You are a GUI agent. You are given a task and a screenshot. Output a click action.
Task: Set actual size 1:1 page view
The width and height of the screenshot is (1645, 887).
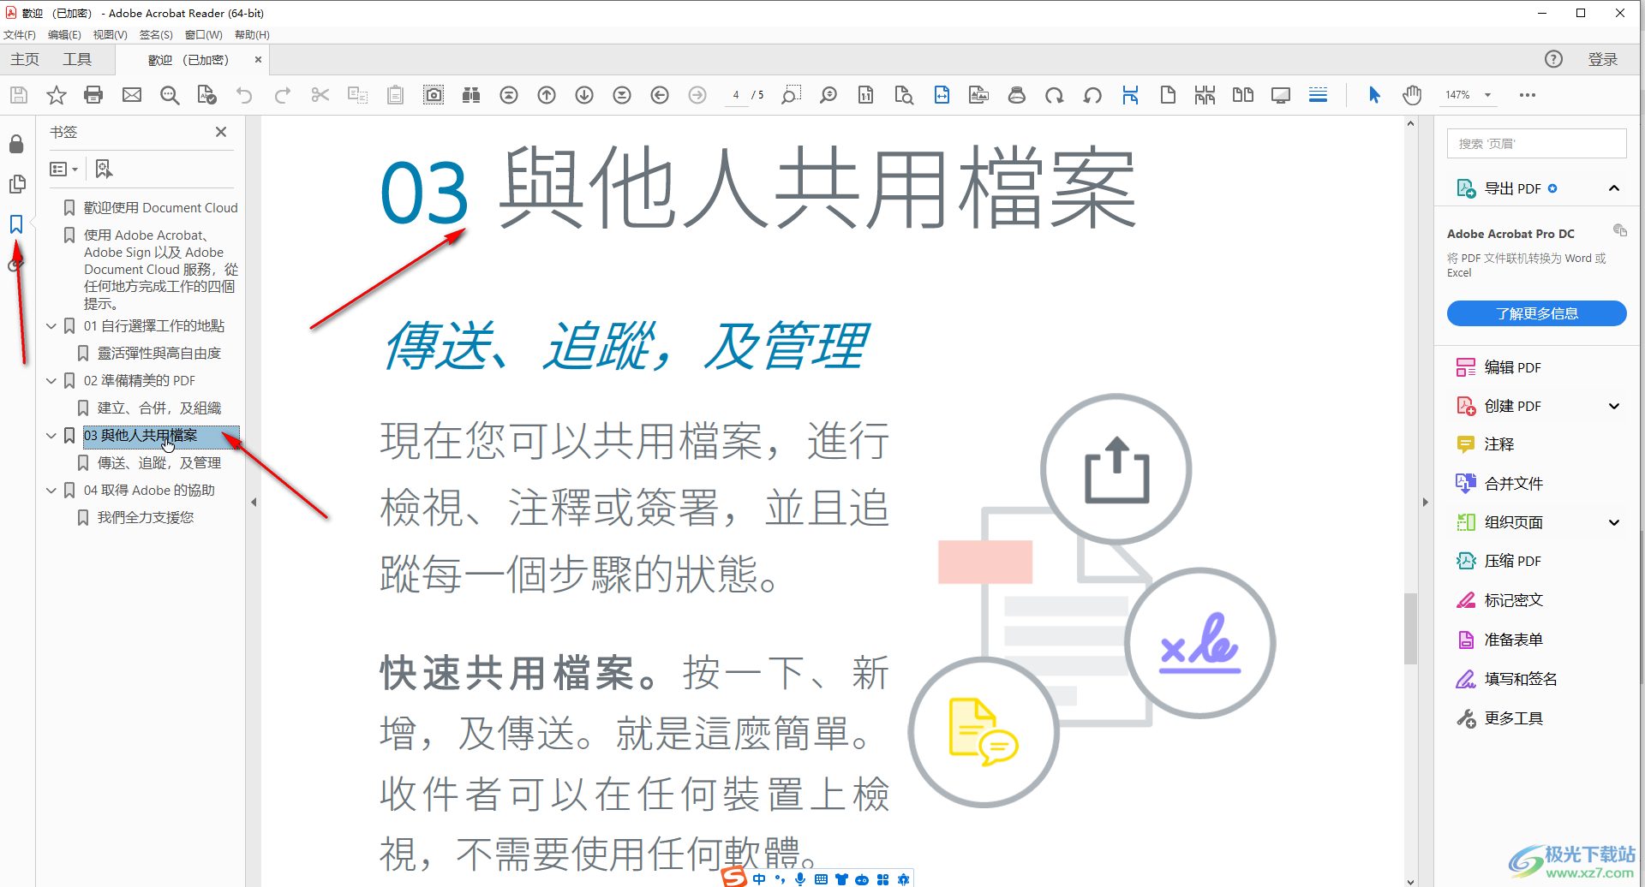[x=866, y=95]
